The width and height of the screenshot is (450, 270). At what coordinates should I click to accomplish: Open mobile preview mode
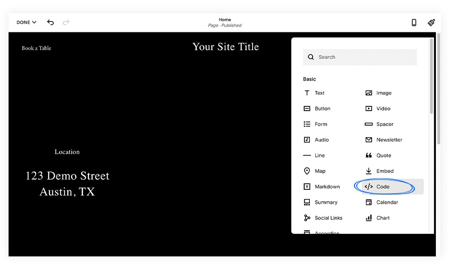point(414,22)
